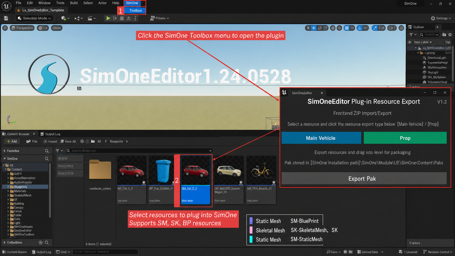Image resolution: width=455 pixels, height=256 pixels.
Task: Select SkyAtmosphere in Outliner
Action: pos(436,67)
